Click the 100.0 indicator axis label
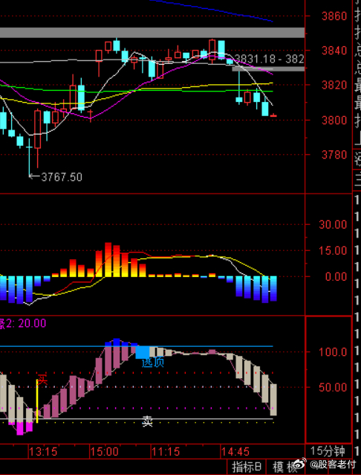This screenshot has height=475, width=361. 333,352
